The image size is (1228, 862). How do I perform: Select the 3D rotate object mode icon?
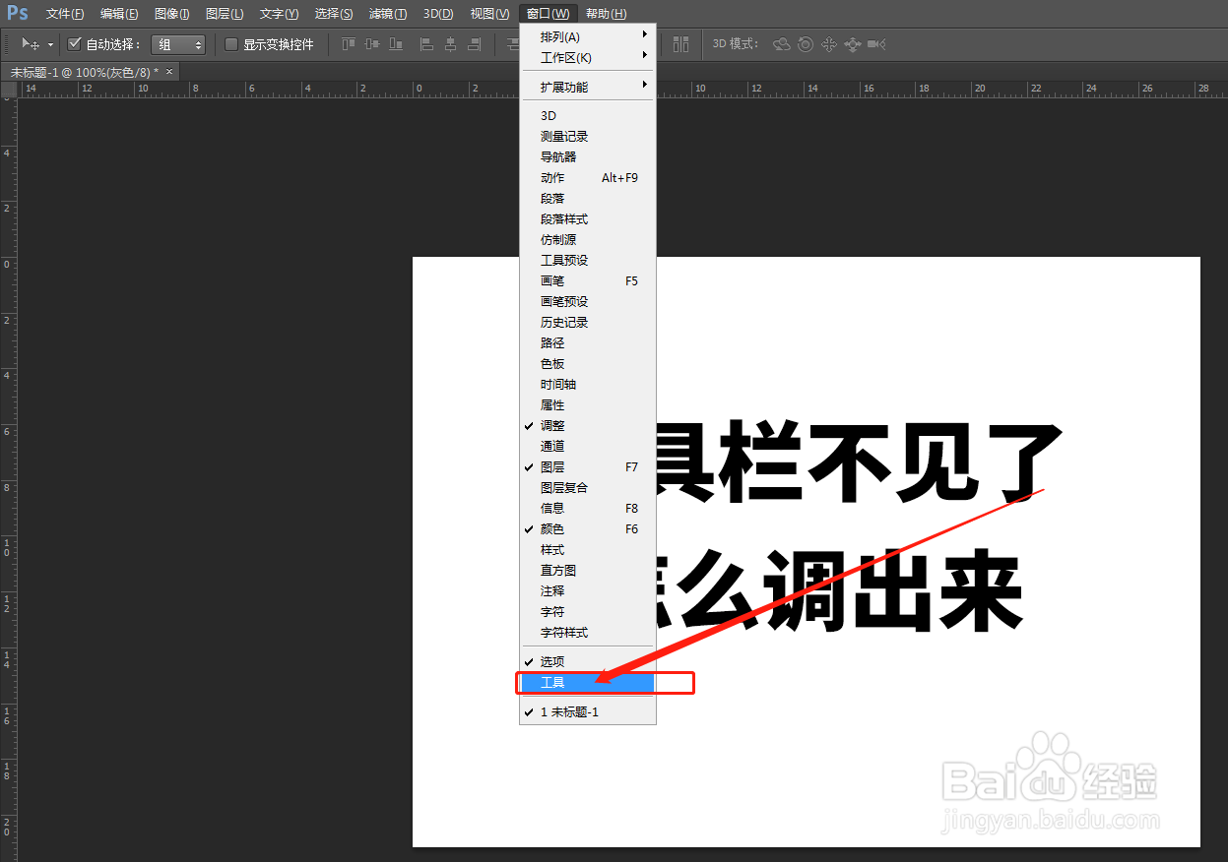coord(782,44)
